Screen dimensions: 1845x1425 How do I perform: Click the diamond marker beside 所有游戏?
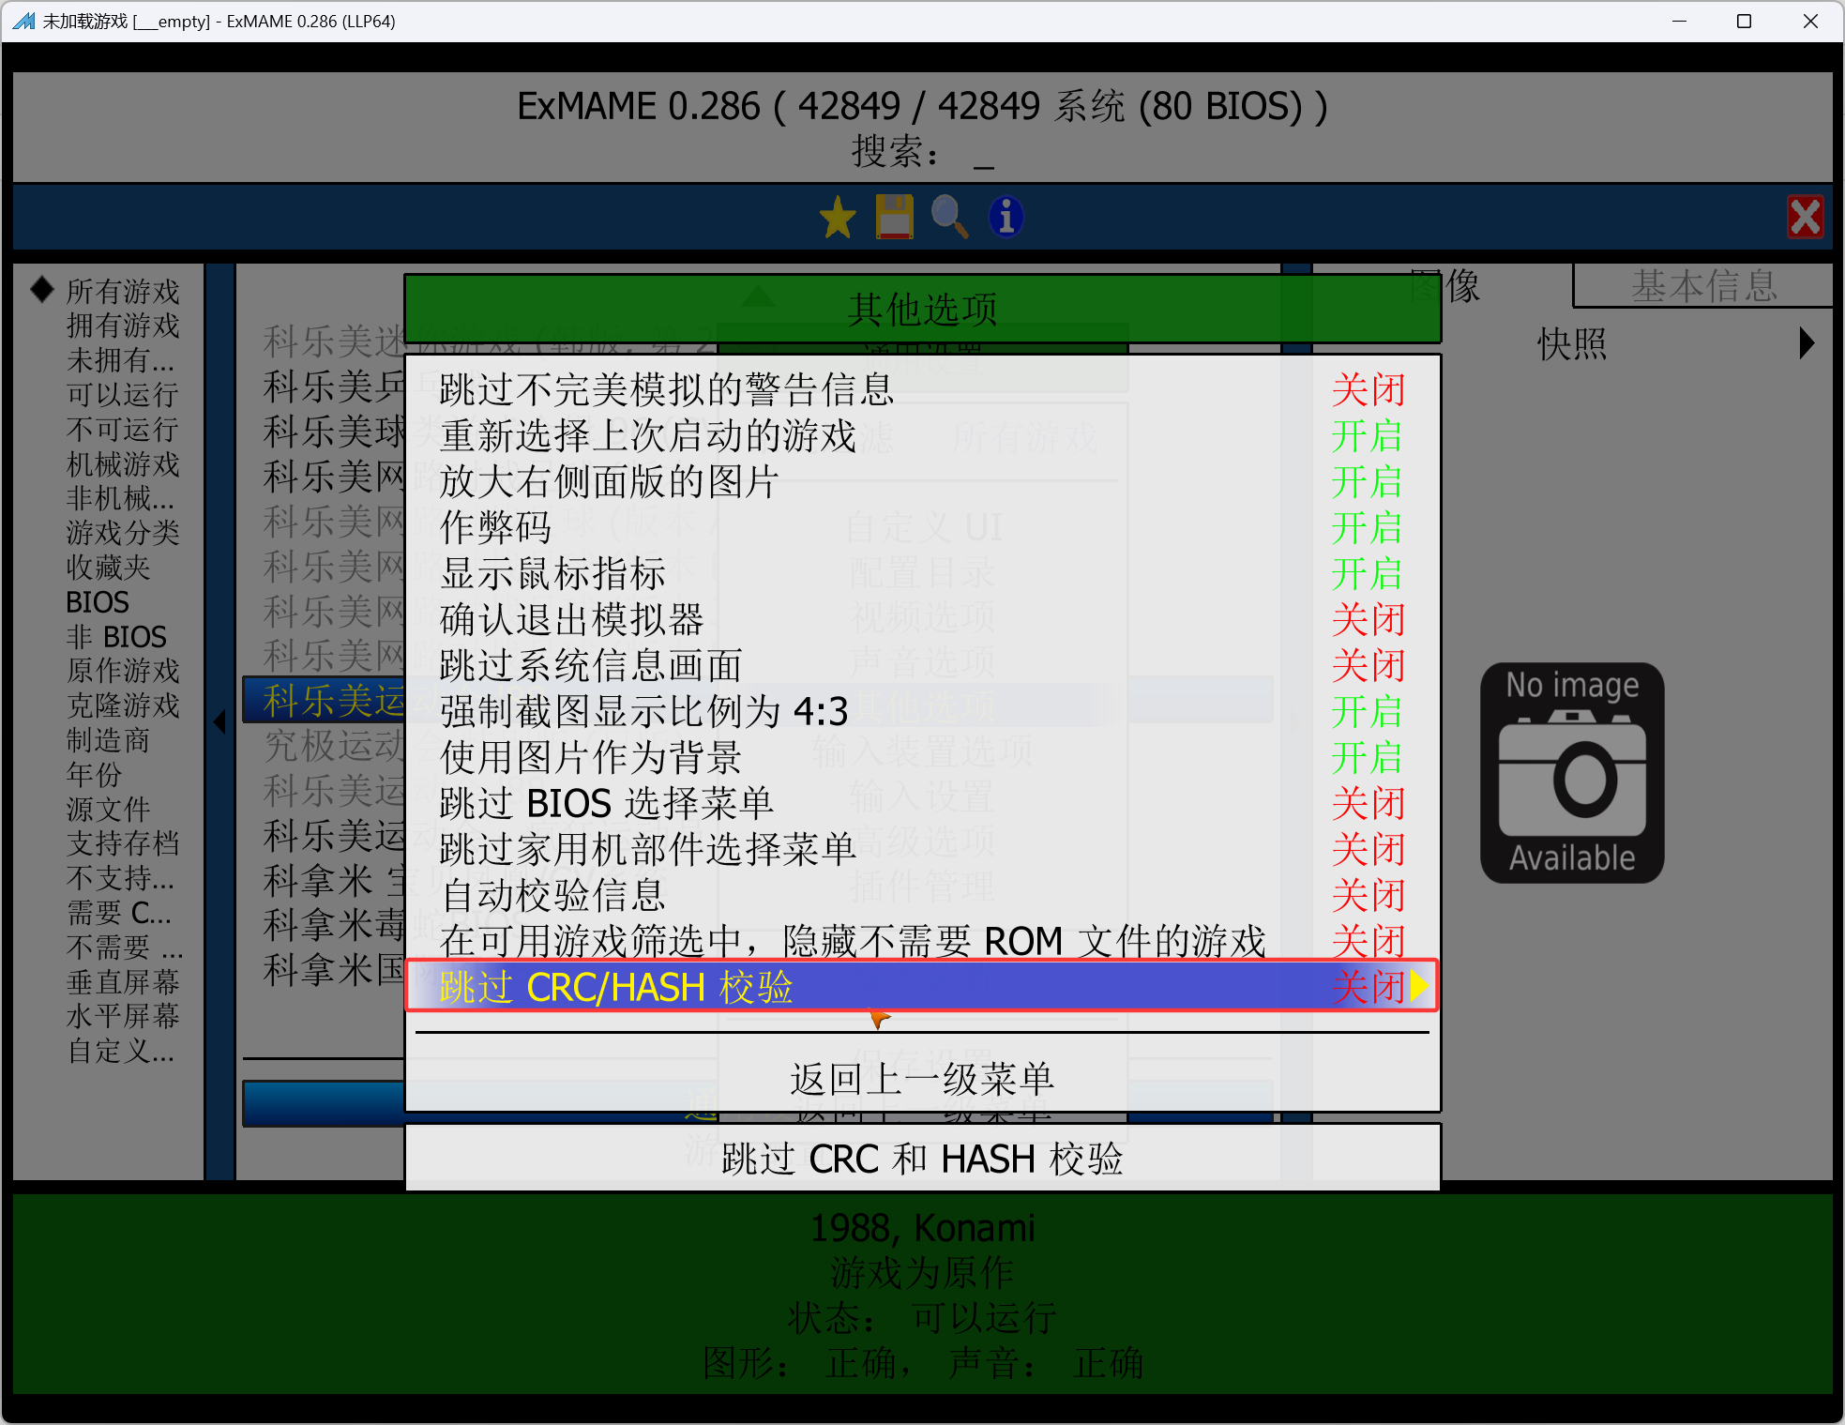(x=41, y=289)
